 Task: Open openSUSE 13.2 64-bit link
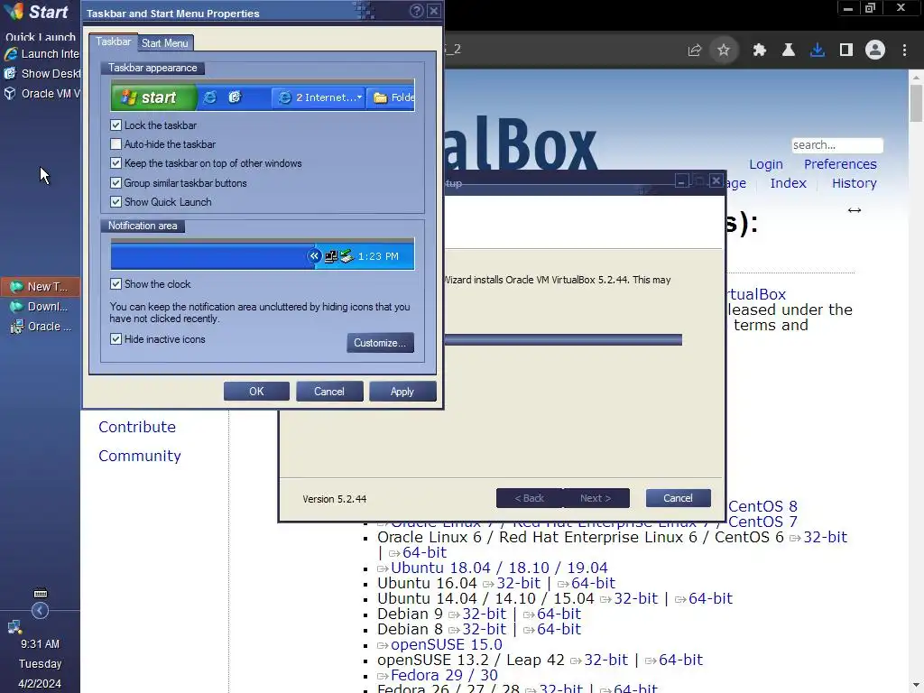point(680,660)
